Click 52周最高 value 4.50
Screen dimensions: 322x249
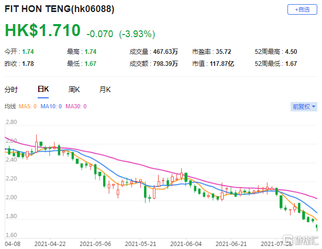[291, 52]
